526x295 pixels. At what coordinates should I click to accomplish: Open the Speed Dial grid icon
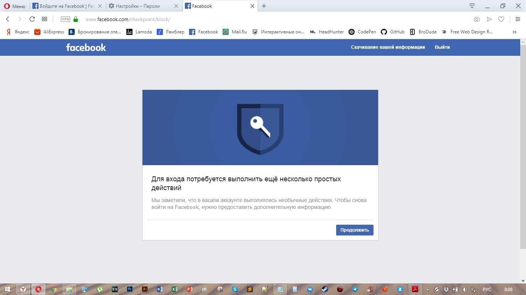[44, 19]
